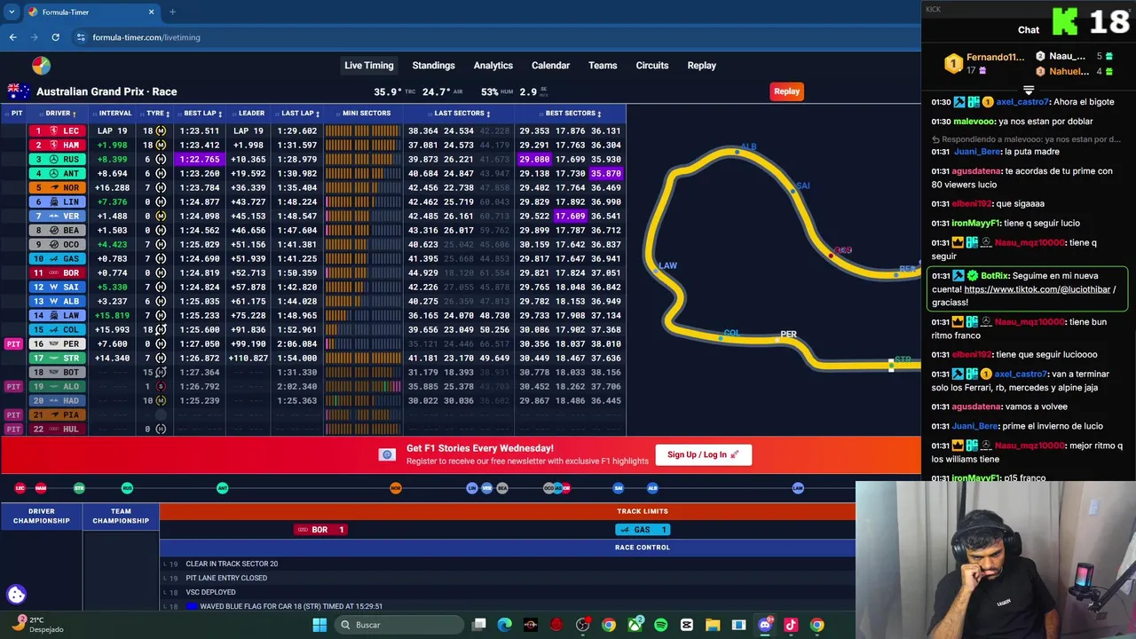Click the orange Replay button
The height and width of the screenshot is (639, 1136).
pyautogui.click(x=786, y=91)
